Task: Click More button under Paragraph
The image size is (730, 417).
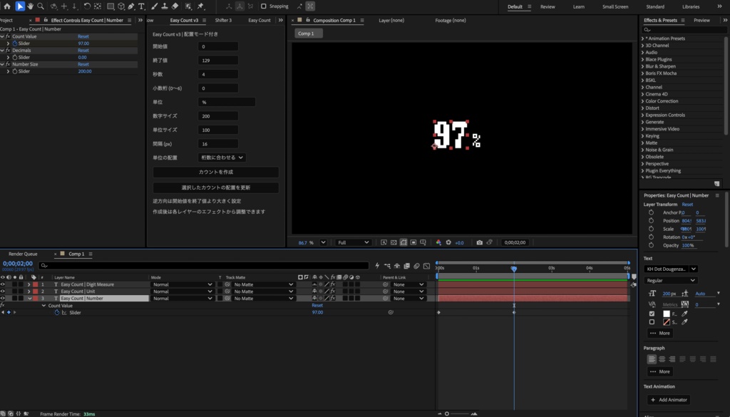Action: (660, 371)
